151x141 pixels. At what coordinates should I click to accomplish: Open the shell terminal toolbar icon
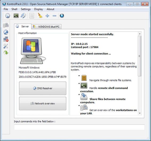pos(16,16)
